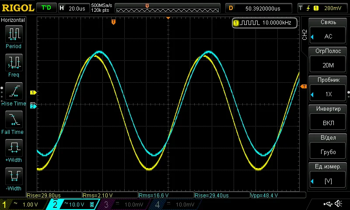Click the square wave frequency counter icon
This screenshot has height=210, width=350.
[250, 23]
